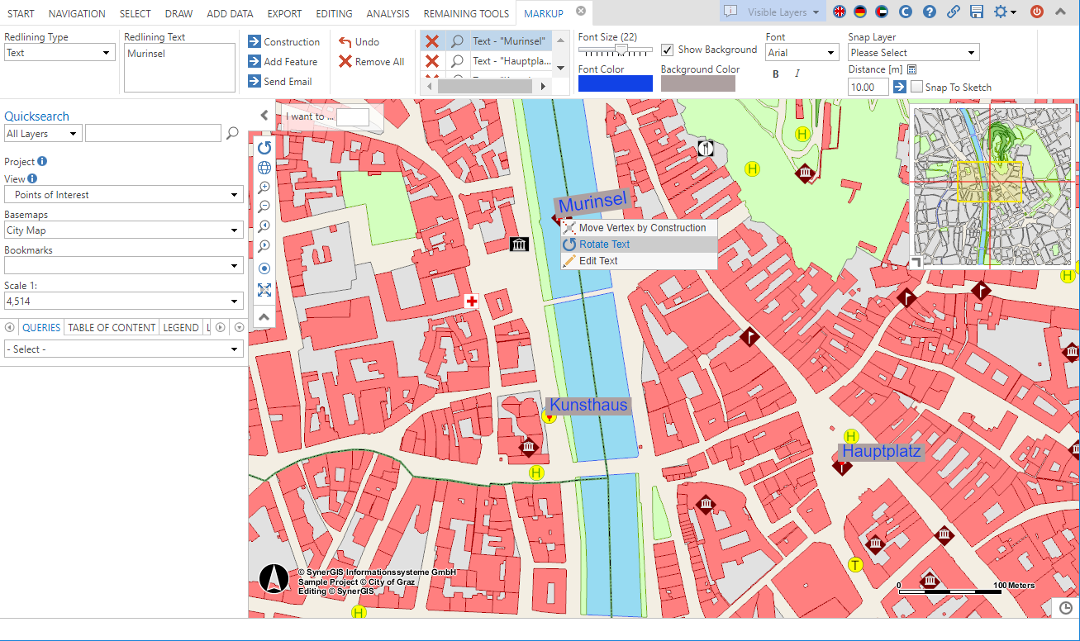The height and width of the screenshot is (641, 1080).
Task: Click the refresh map icon
Action: pyautogui.click(x=264, y=147)
